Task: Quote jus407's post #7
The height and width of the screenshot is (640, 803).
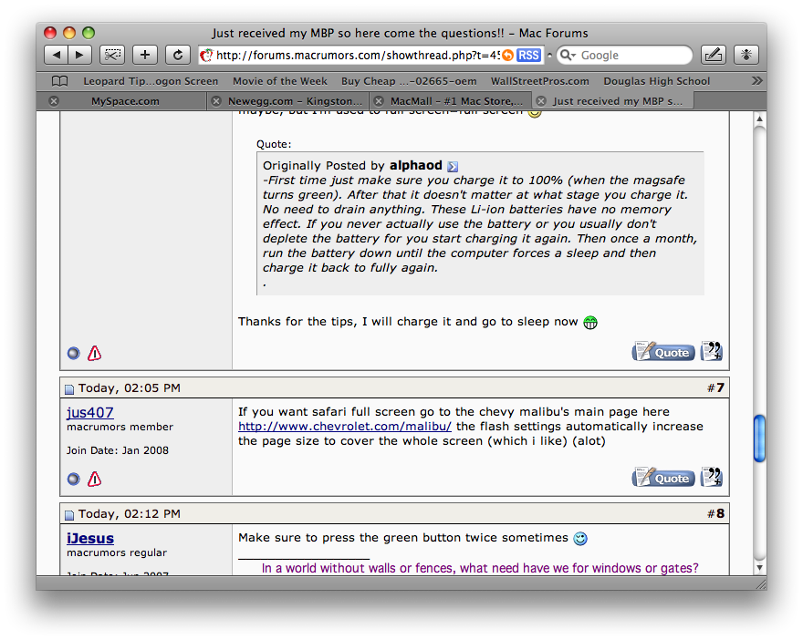Action: [663, 478]
